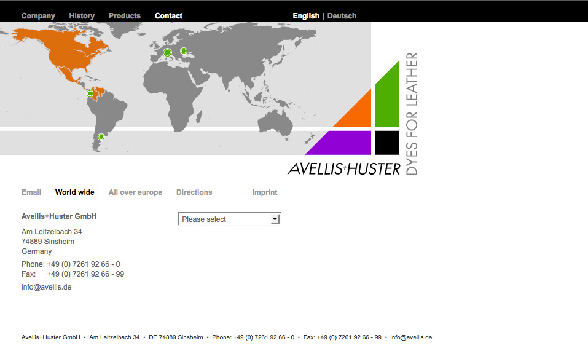Select the World wide tab

pos(74,192)
